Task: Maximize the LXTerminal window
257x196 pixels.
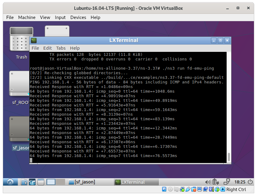Action: (x=220, y=40)
